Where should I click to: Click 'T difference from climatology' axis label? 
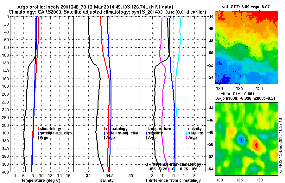coord(173,180)
